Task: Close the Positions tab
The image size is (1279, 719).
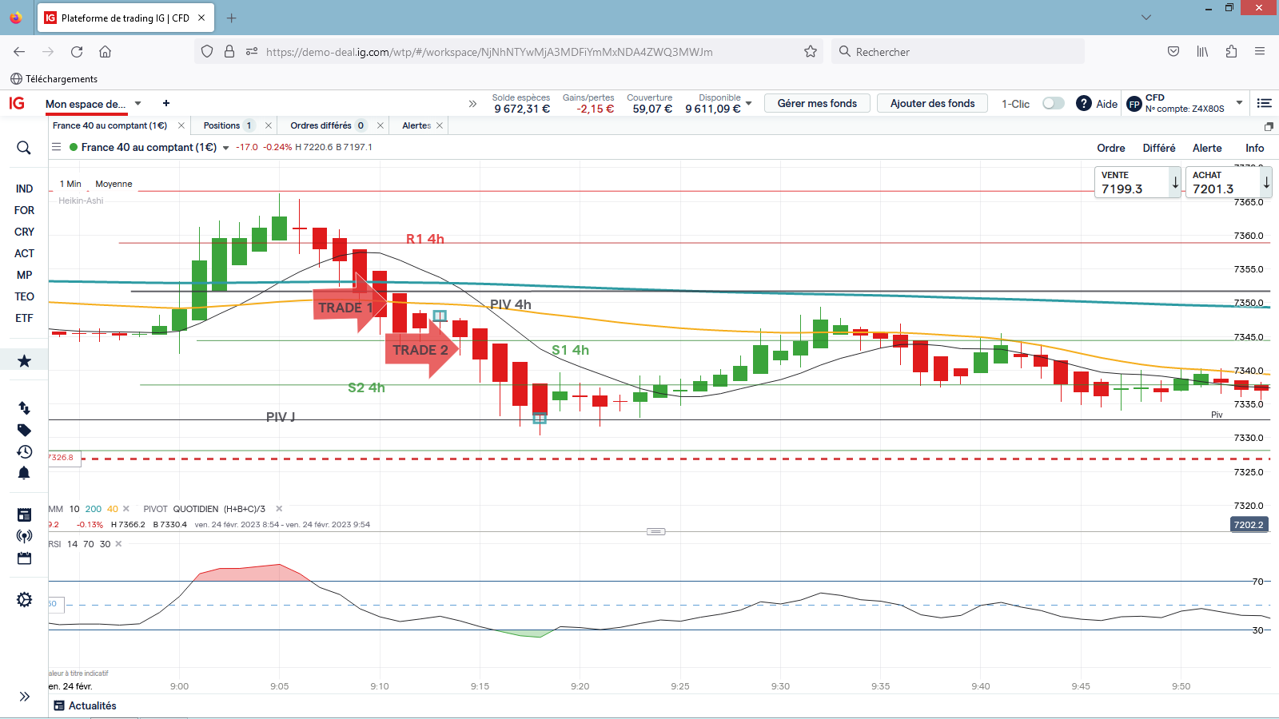Action: tap(269, 125)
